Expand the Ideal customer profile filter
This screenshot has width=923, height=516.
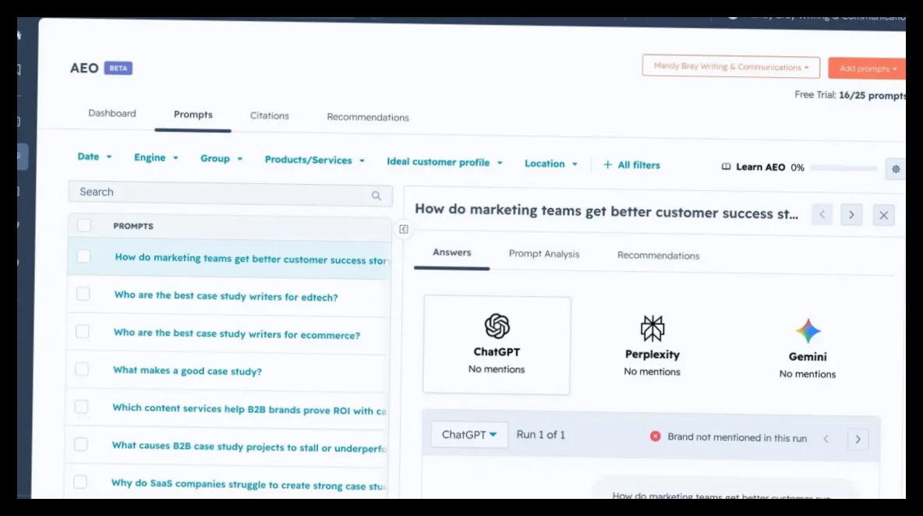point(444,162)
